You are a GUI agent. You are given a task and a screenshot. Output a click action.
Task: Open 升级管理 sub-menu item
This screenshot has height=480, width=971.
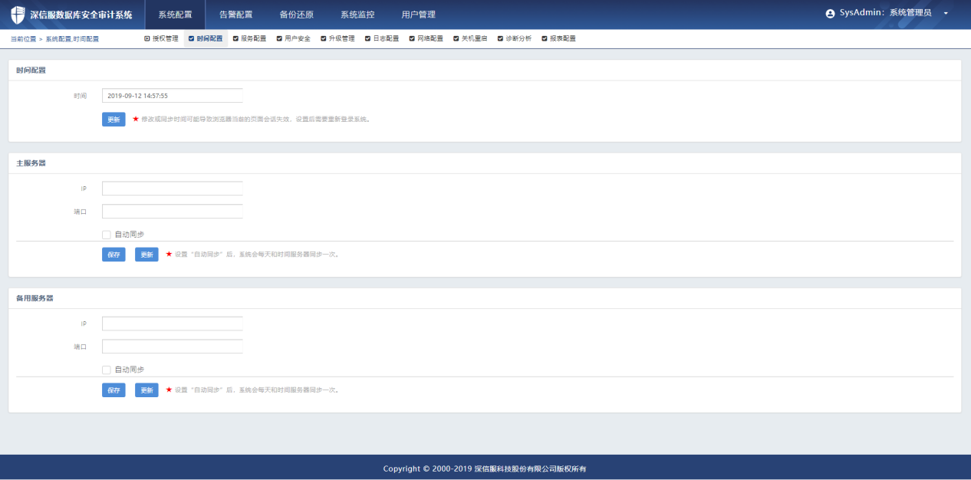click(337, 38)
